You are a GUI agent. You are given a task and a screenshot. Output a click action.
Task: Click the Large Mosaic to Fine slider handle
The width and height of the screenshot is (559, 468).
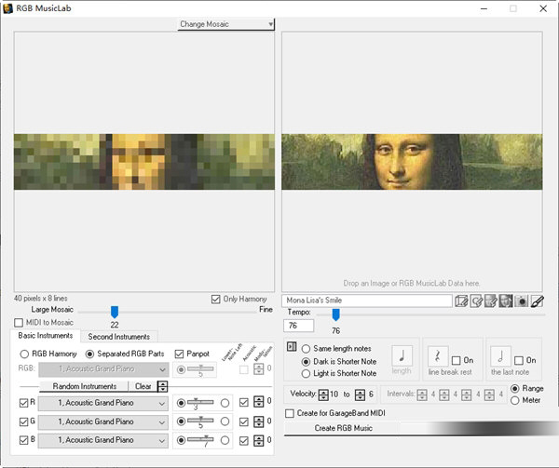click(x=115, y=312)
